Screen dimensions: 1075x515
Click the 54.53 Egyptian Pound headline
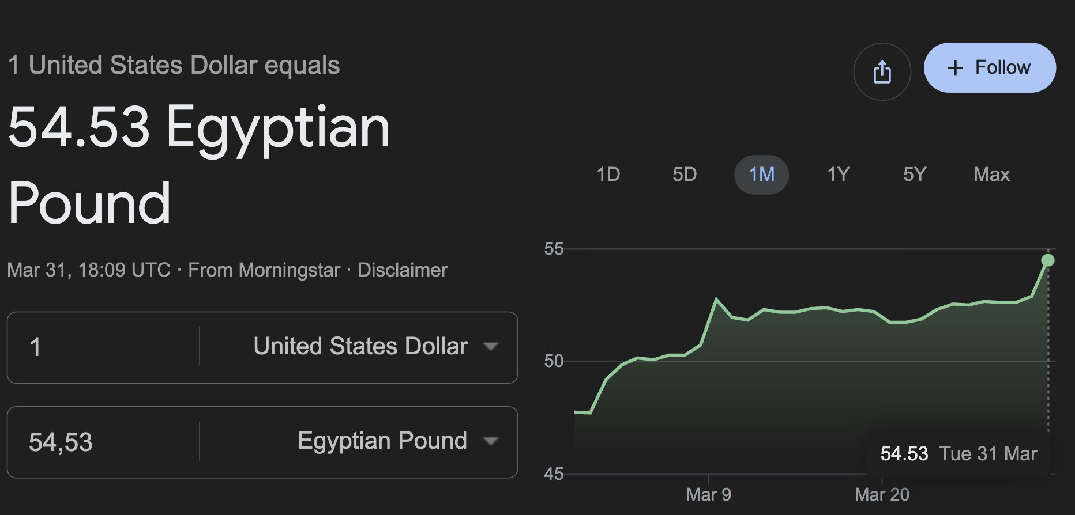click(x=199, y=164)
